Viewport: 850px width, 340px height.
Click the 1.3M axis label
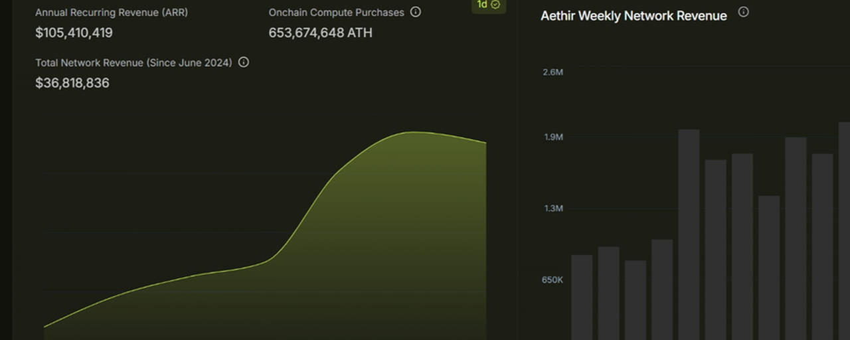coord(553,209)
